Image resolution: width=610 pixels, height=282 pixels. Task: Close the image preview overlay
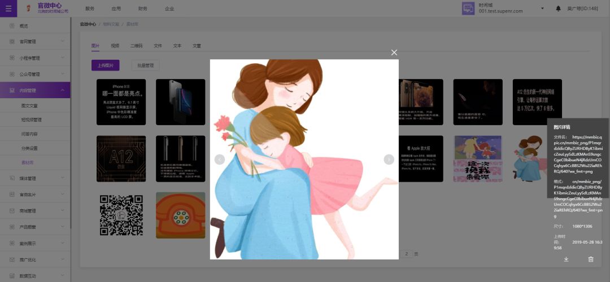[394, 52]
